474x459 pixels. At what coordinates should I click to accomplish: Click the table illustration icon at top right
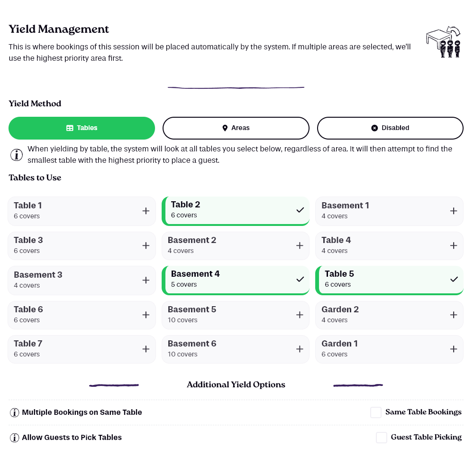(x=443, y=42)
